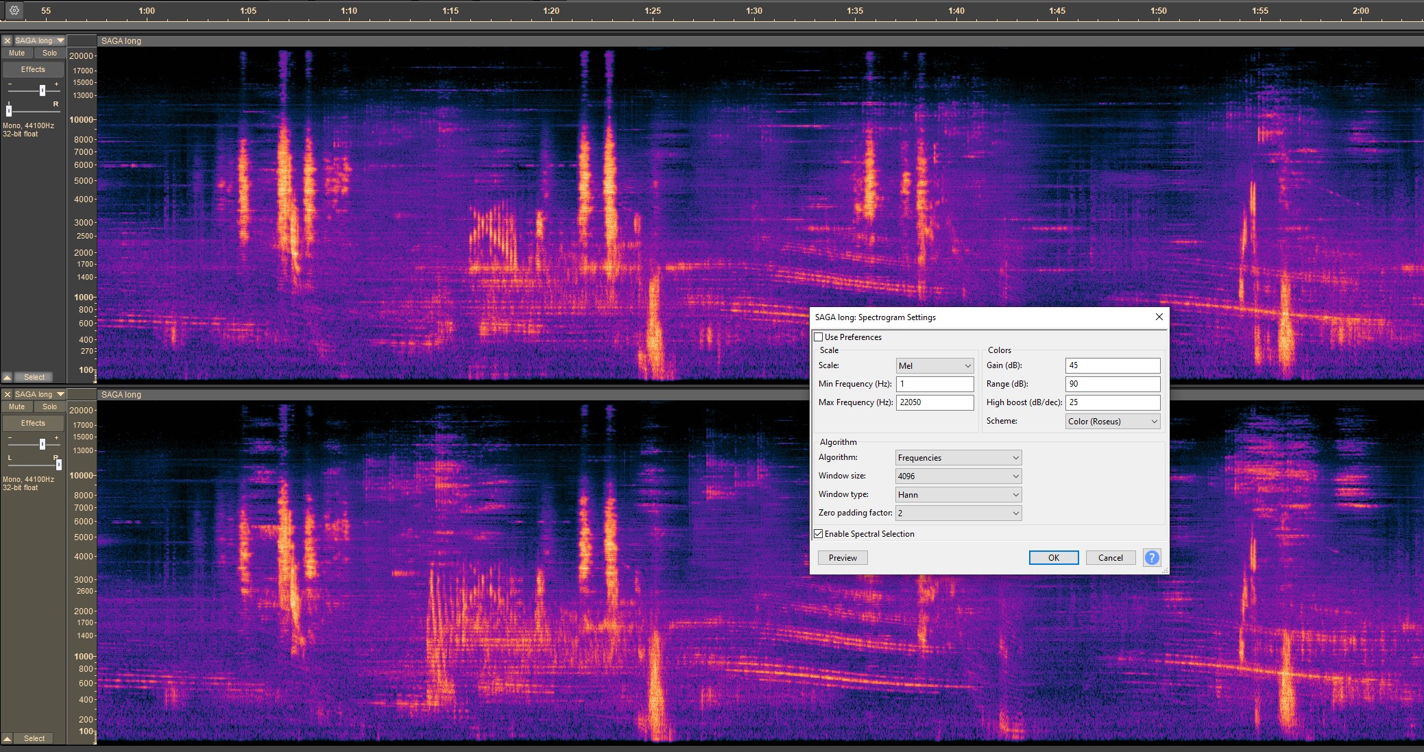Open the Window size dropdown showing 4096
Viewport: 1424px width, 752px height.
click(958, 476)
